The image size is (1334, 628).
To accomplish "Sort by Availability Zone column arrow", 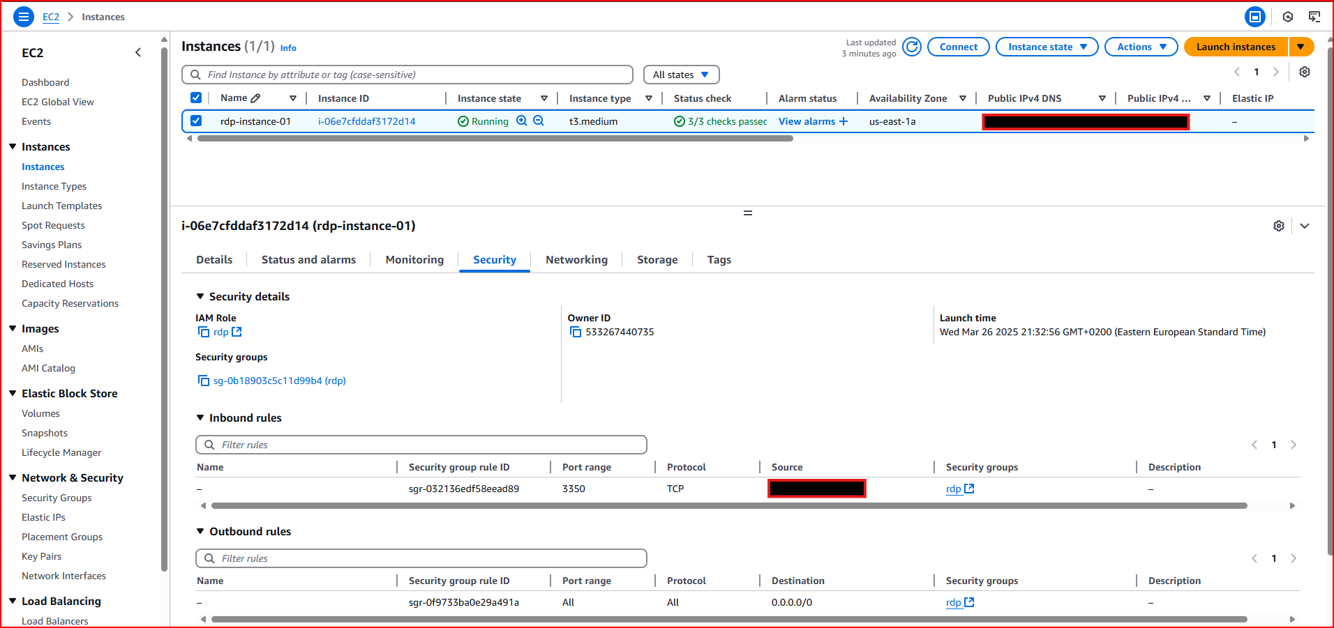I will (x=963, y=98).
